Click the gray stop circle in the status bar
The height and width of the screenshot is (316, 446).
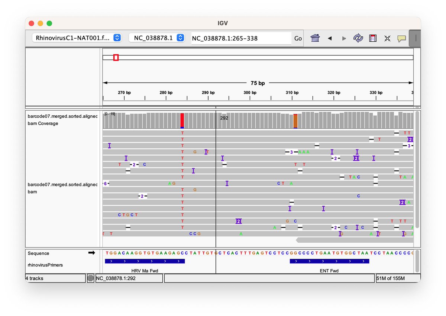click(x=90, y=278)
